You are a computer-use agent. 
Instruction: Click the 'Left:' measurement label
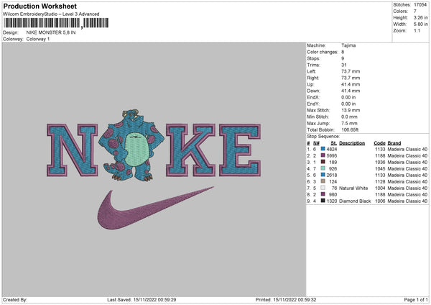312,71
